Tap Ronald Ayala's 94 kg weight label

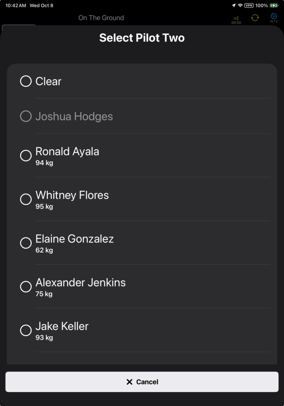tap(44, 163)
